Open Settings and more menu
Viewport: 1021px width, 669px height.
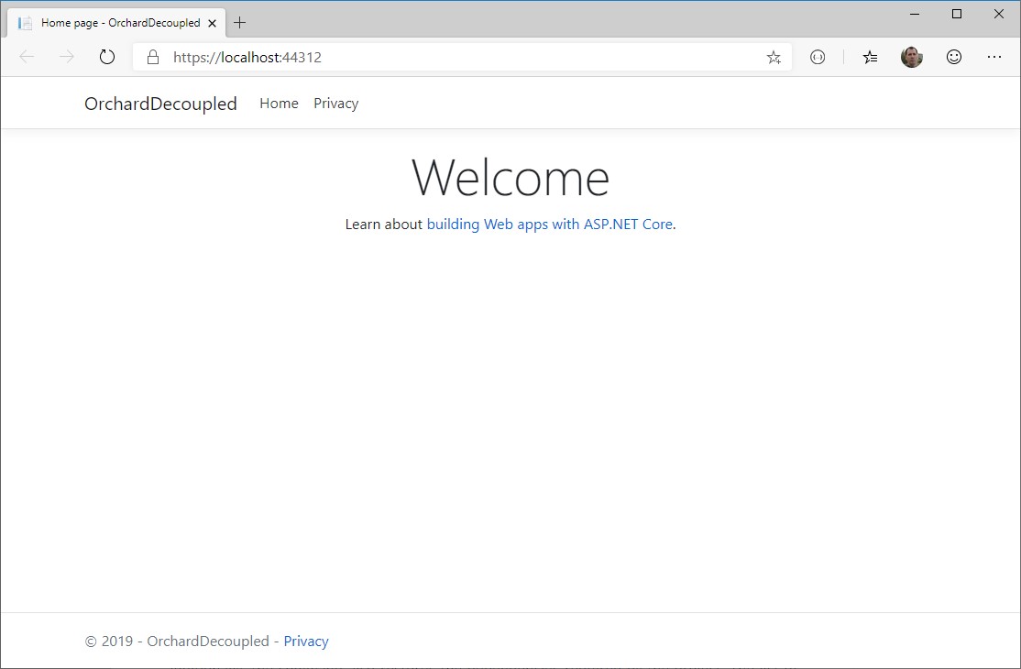click(x=994, y=57)
